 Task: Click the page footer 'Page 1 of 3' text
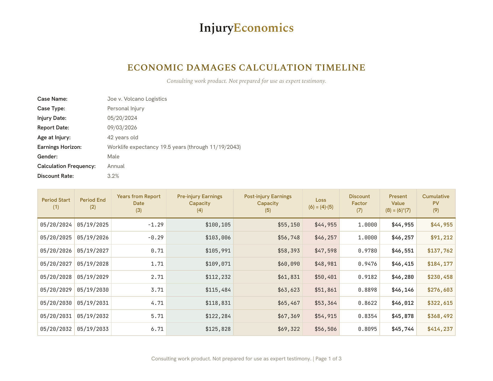coord(328,359)
